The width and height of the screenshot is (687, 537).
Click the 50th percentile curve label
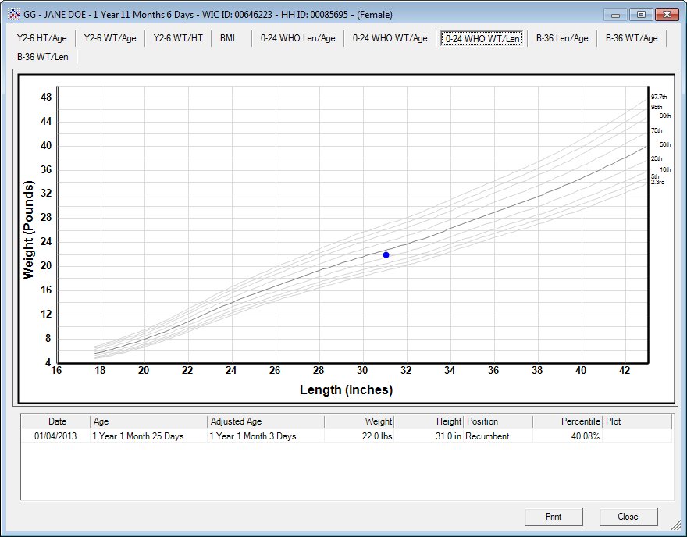point(665,144)
